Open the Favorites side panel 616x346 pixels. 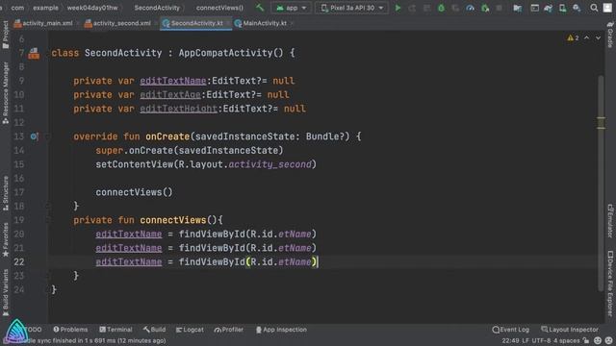6,239
